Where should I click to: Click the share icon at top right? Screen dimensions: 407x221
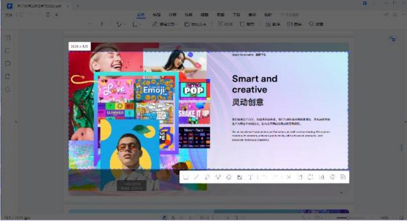pos(386,15)
